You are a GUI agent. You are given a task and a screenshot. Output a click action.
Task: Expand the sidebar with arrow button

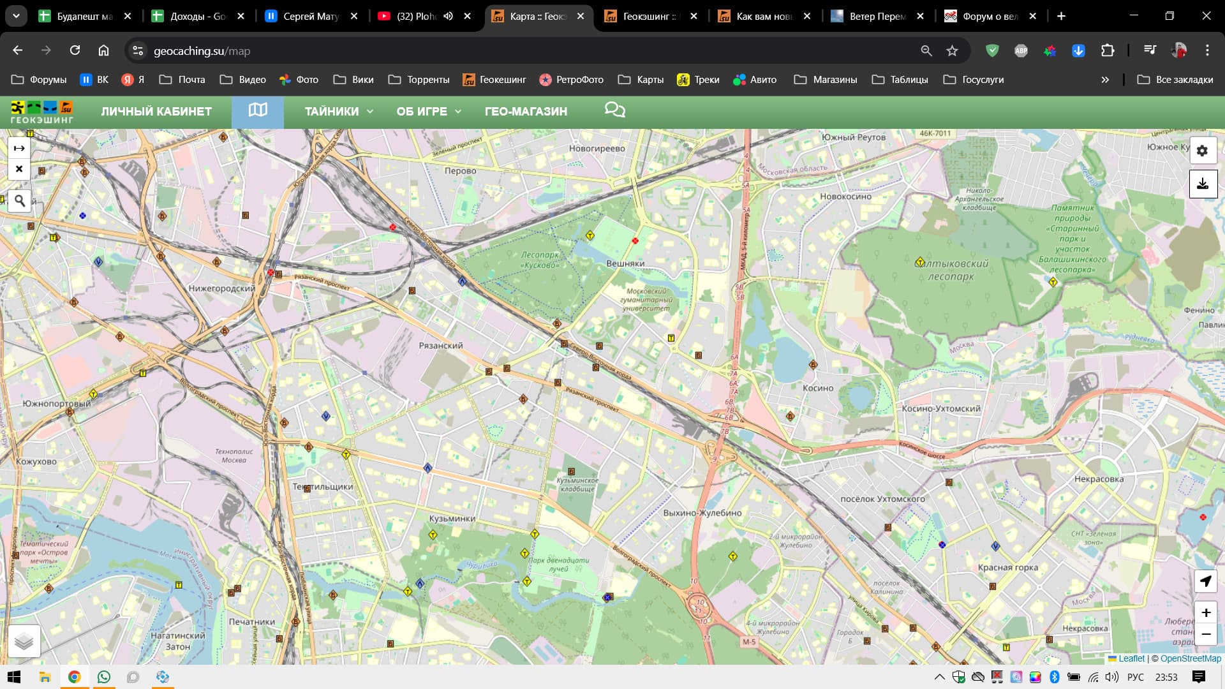tap(19, 148)
